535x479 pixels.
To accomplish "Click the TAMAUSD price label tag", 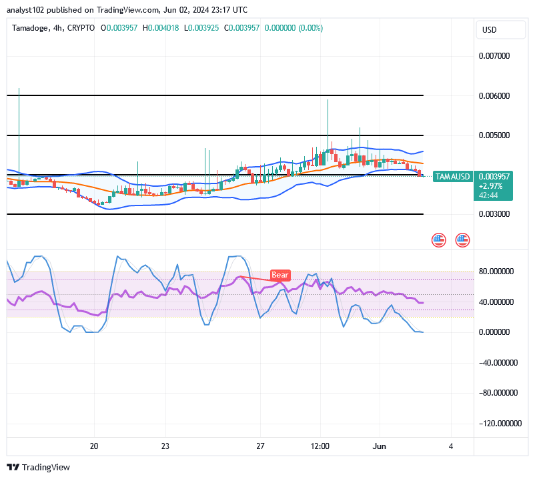I will 452,176.
